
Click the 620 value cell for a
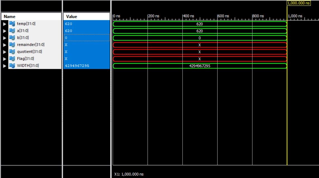coord(87,31)
